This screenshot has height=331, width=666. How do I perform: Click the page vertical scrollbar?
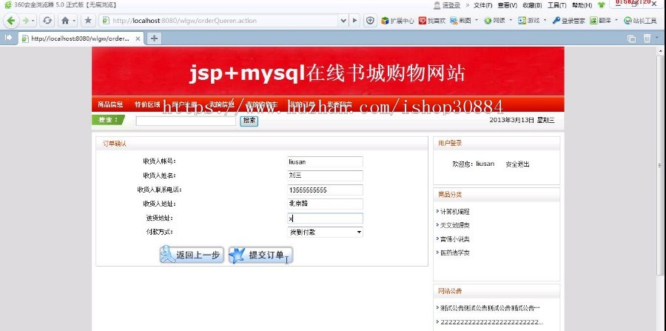(x=659, y=166)
